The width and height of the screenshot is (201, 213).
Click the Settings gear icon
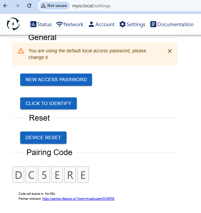pos(123,24)
